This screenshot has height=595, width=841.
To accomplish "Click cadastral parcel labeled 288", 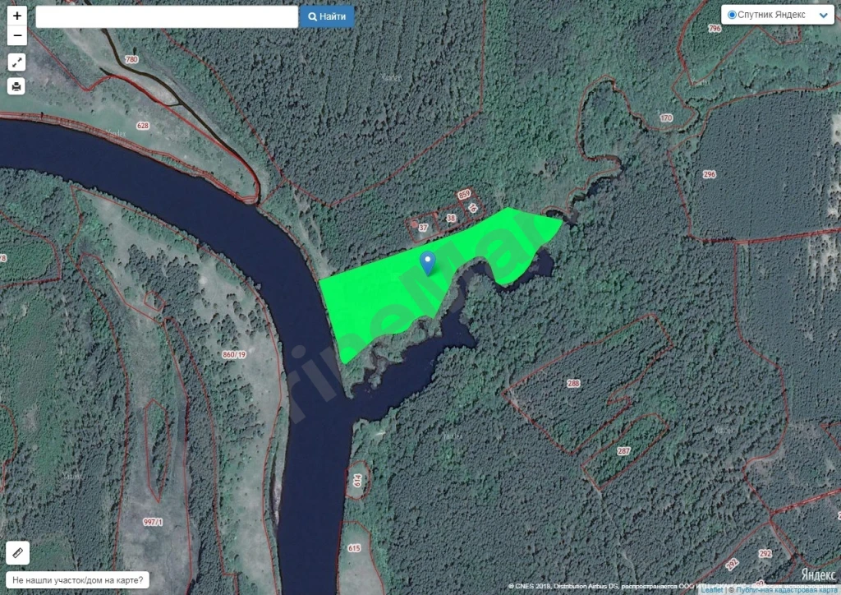I will [573, 383].
